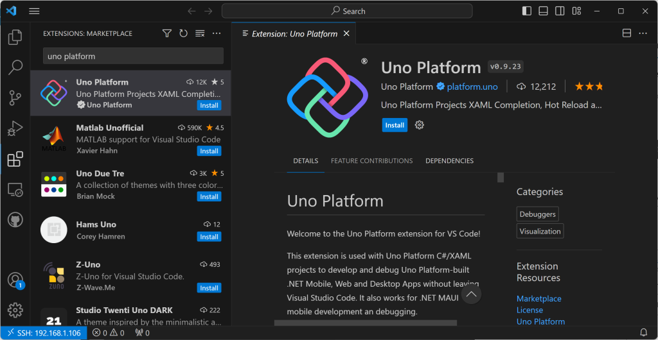The image size is (658, 340).
Task: Install the Matlab Unofficial extension
Action: point(209,151)
